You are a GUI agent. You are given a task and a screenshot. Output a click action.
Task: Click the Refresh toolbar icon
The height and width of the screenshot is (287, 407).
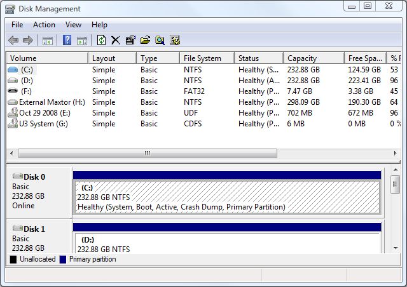pos(101,41)
